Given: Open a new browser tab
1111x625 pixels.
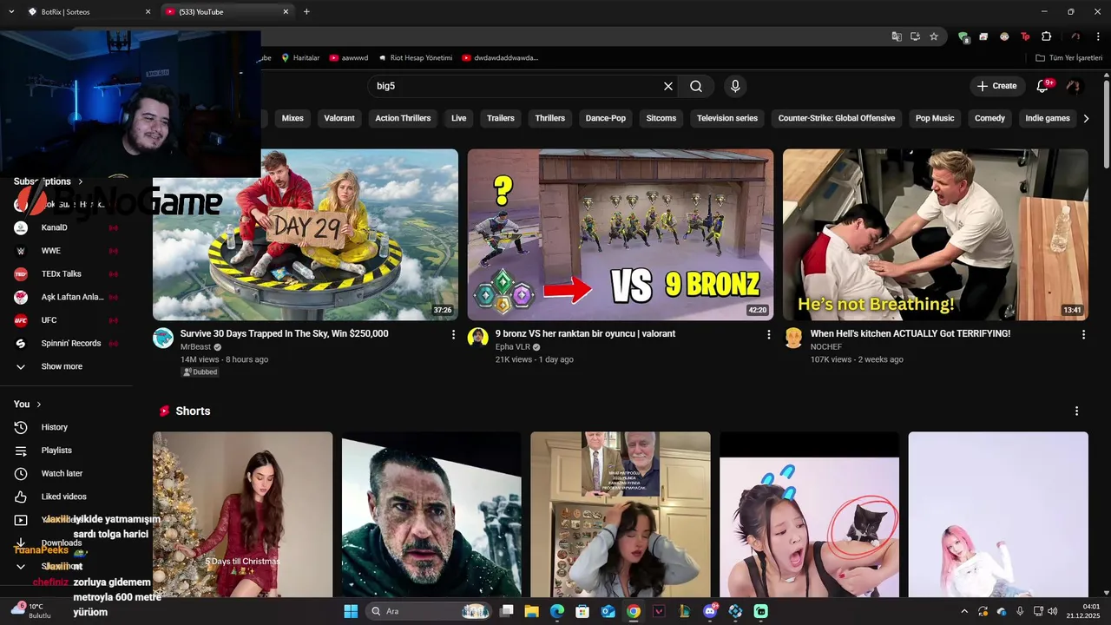Looking at the screenshot, I should click(x=306, y=12).
